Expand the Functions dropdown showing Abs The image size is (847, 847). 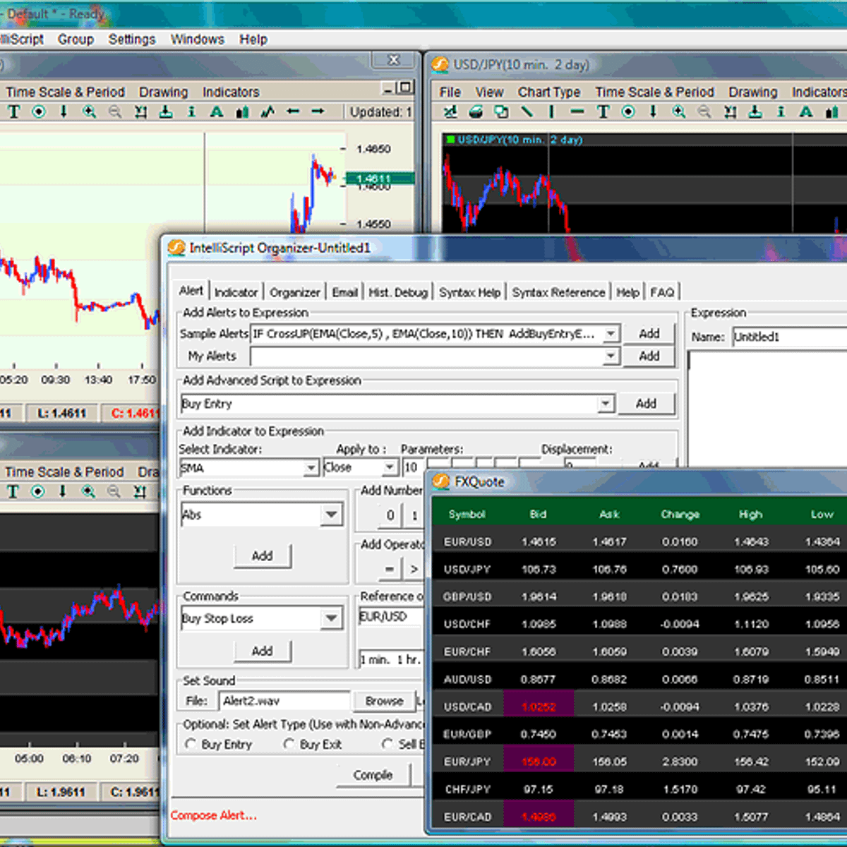tap(332, 515)
